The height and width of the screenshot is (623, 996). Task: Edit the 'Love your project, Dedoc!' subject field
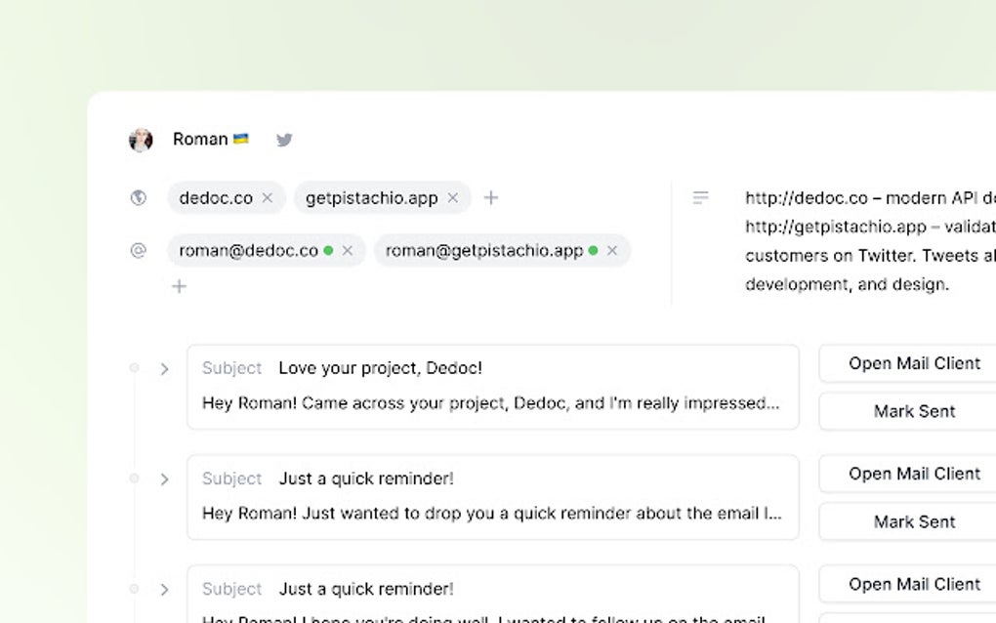point(381,368)
